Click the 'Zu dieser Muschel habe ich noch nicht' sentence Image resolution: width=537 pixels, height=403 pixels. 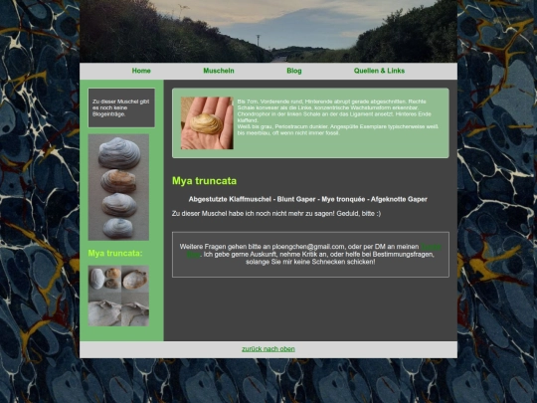pyautogui.click(x=276, y=214)
